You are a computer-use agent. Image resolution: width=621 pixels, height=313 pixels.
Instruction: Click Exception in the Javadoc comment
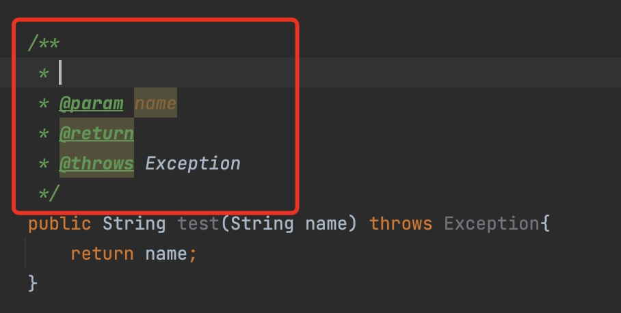click(x=192, y=163)
